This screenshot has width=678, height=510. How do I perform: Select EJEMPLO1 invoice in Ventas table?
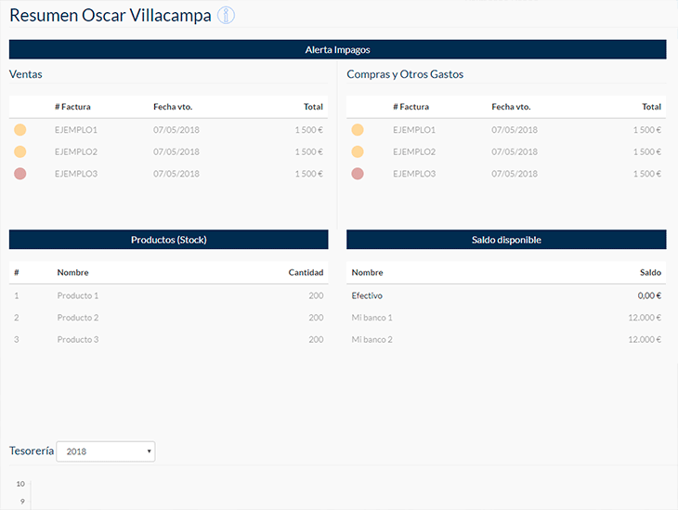[x=76, y=130]
